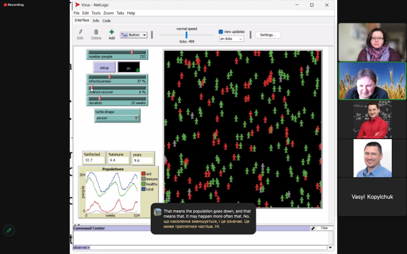
Task: Click the Delete trash icon
Action: pos(96,32)
